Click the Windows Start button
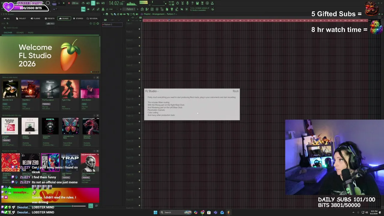Screen dimensions: 384x216 coord(155,212)
